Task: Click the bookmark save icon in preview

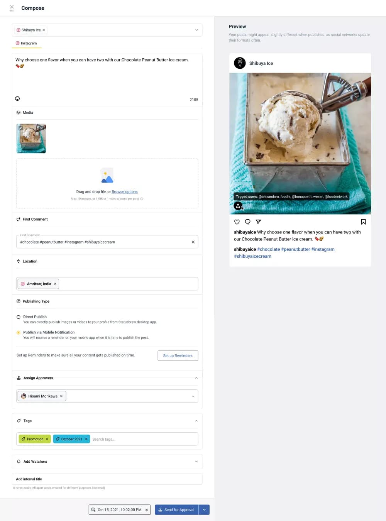Action: (x=363, y=222)
